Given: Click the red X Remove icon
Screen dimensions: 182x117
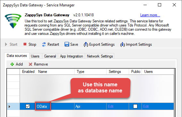Looking at the screenshot, I should [30, 64].
